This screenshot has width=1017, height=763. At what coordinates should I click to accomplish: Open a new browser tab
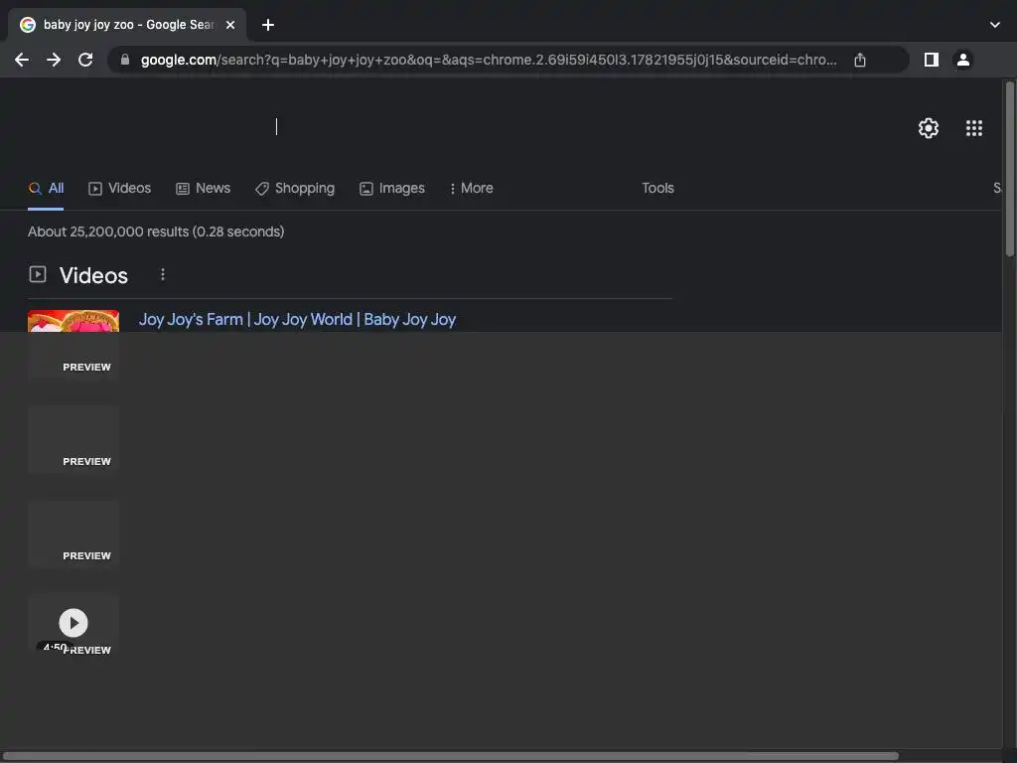268,25
